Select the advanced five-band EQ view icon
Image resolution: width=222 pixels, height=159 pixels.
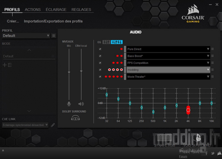coord(117,42)
